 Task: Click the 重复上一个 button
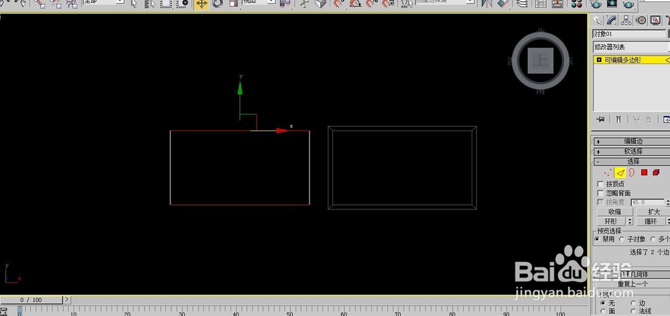[x=632, y=284]
